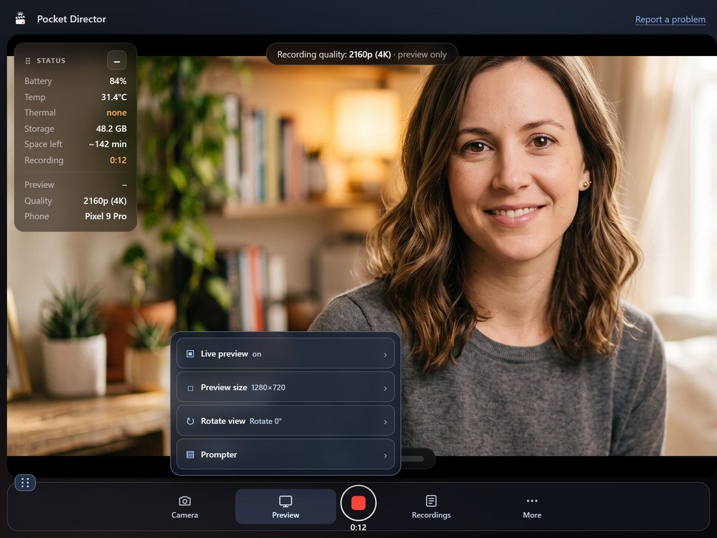Viewport: 717px width, 538px height.
Task: Expand the Rotate view chevron arrow
Action: click(385, 422)
